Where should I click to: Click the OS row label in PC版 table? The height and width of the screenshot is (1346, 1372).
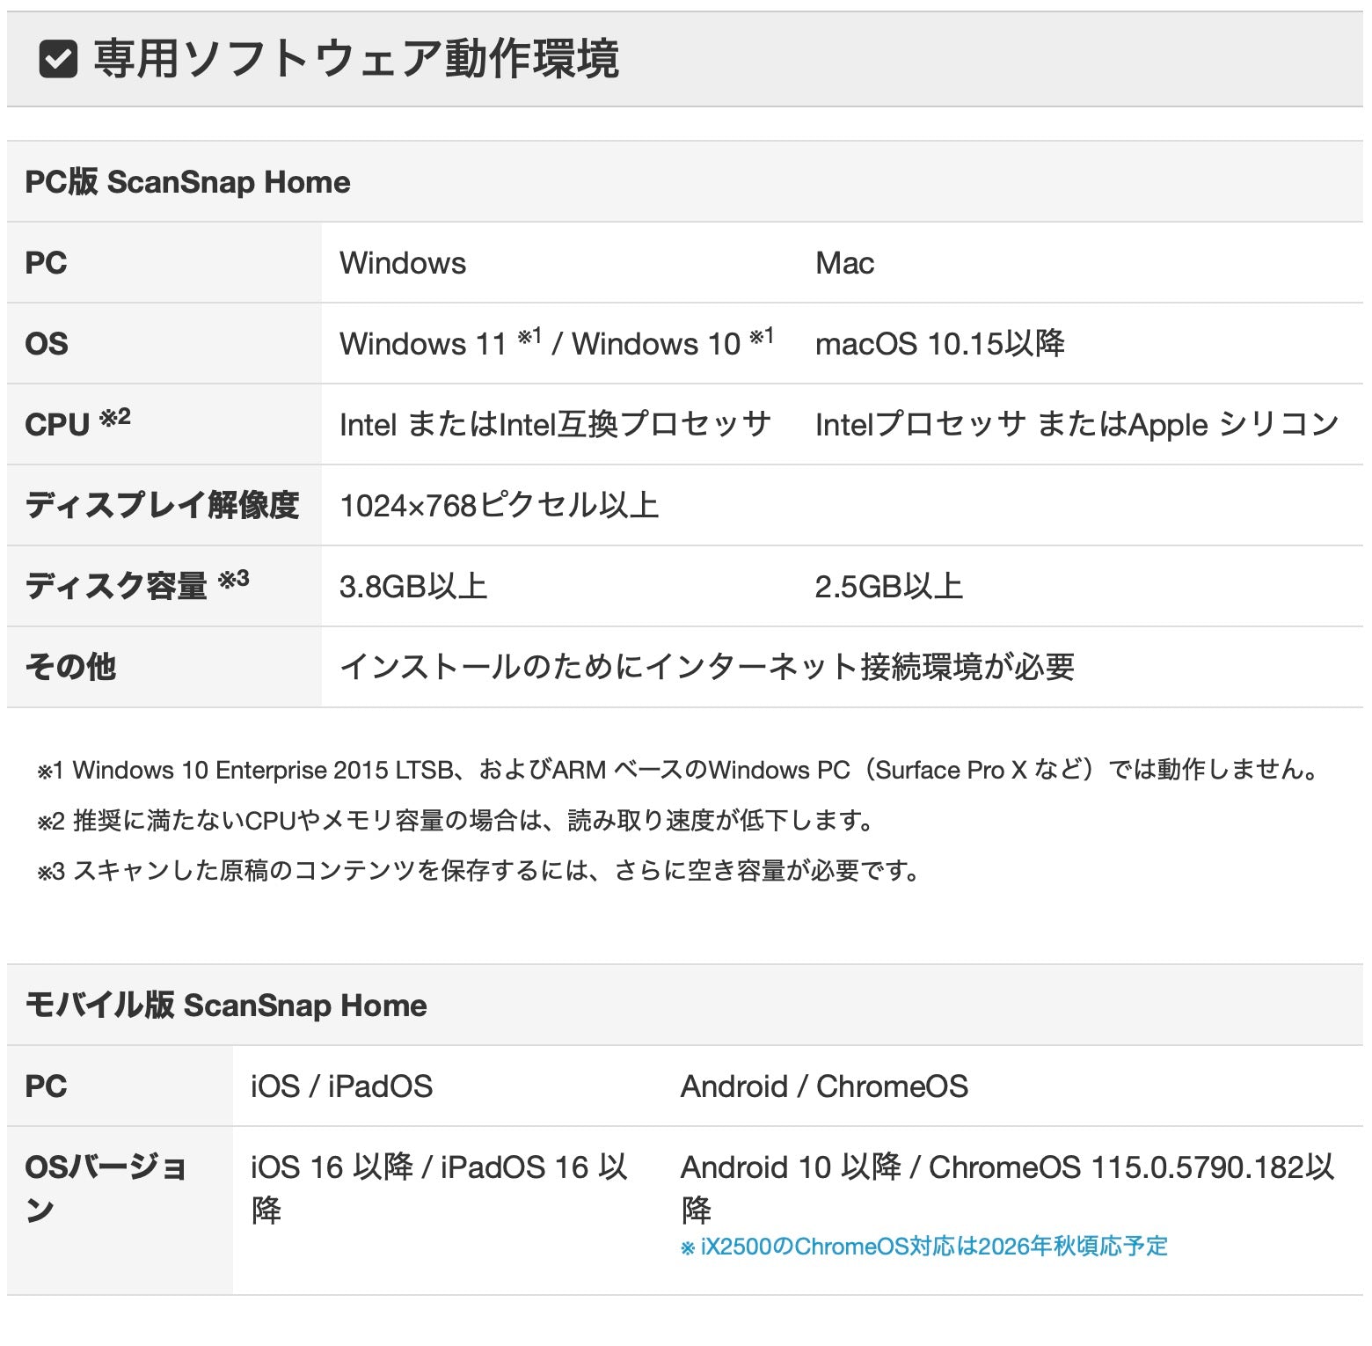pyautogui.click(x=164, y=343)
